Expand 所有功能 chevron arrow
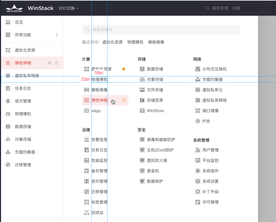This screenshot has width=276, height=222. point(57,35)
